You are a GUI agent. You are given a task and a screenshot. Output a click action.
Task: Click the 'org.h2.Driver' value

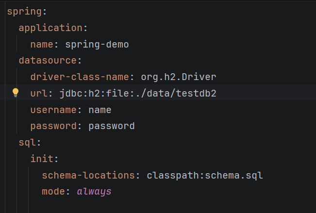[179, 77]
